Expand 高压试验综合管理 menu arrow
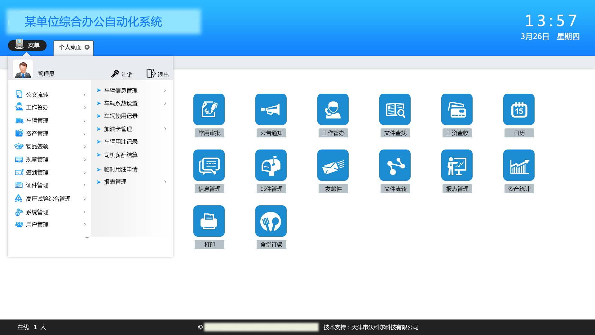The image size is (595, 335). [x=84, y=199]
